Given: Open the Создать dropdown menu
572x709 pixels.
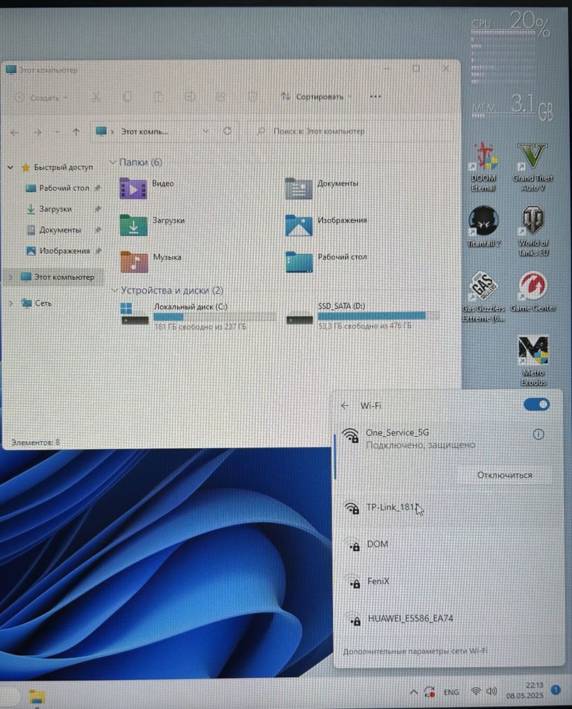Looking at the screenshot, I should pos(41,98).
